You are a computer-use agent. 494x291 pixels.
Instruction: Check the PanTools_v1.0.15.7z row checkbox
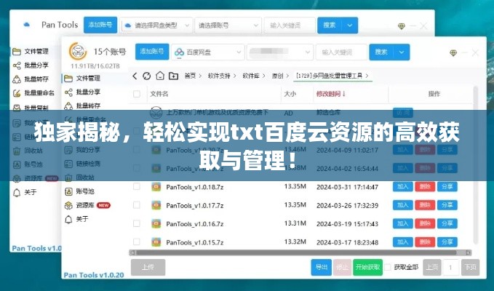[x=137, y=242]
